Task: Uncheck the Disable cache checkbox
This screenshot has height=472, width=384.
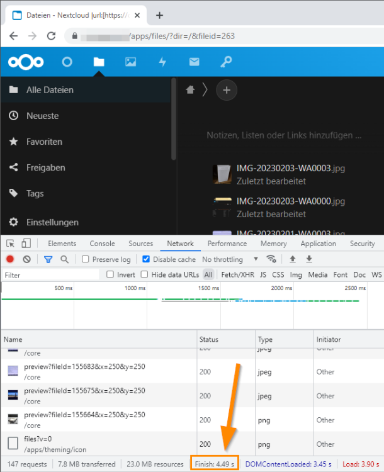Action: click(x=146, y=259)
